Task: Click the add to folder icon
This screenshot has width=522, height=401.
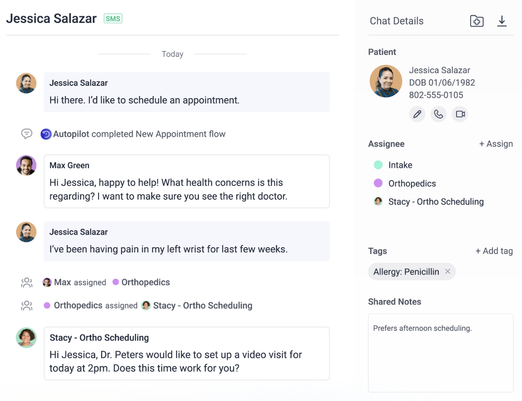Action: tap(477, 21)
